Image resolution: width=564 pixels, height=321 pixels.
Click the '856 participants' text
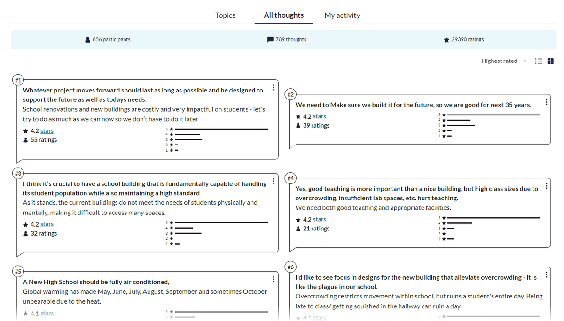[111, 39]
